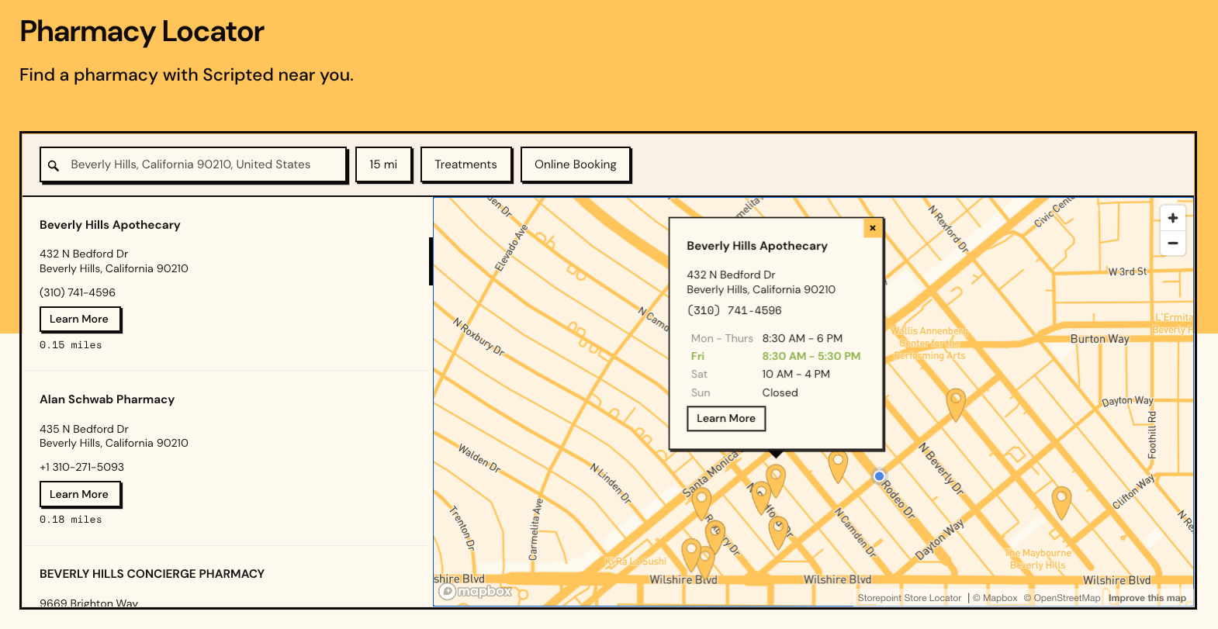The height and width of the screenshot is (629, 1218).
Task: Click the blue current-location dot on the map
Action: (x=879, y=476)
